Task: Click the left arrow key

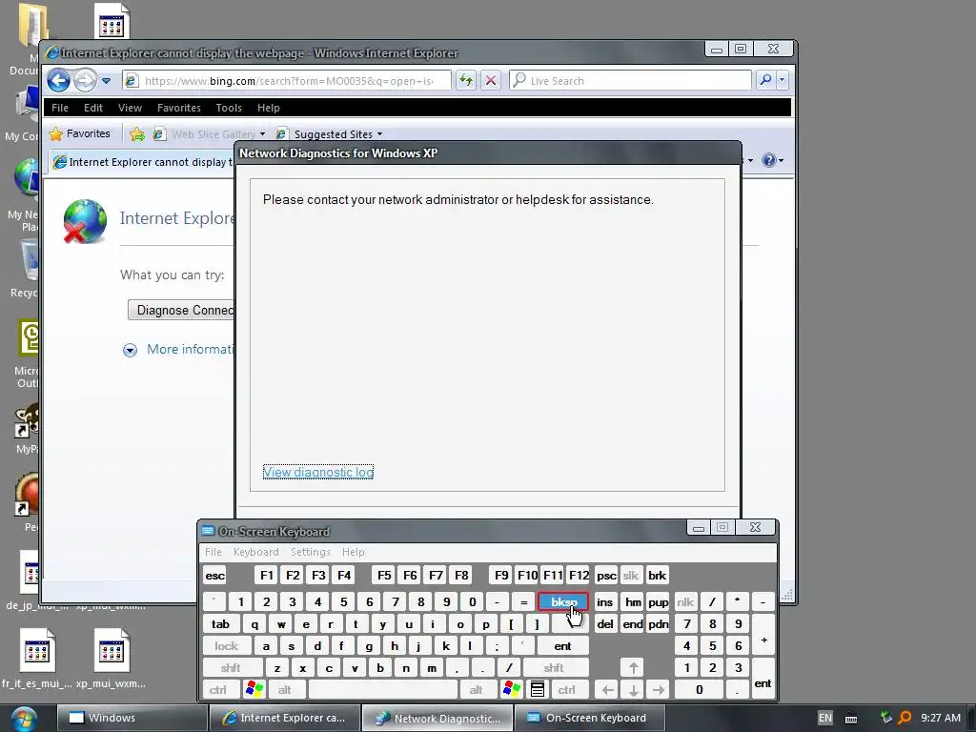Action: coord(607,690)
